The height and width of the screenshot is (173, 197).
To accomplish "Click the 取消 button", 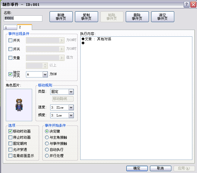I will click(x=161, y=168).
